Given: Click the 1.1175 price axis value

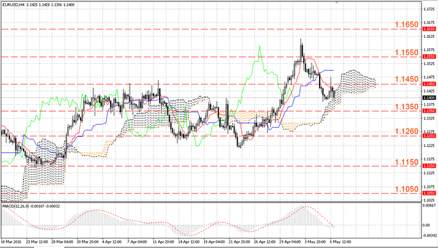Looking at the screenshot, I should tap(429, 159).
